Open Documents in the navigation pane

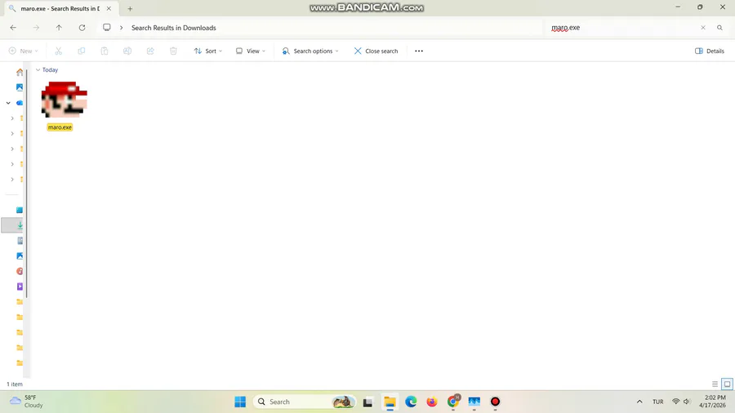click(x=20, y=241)
